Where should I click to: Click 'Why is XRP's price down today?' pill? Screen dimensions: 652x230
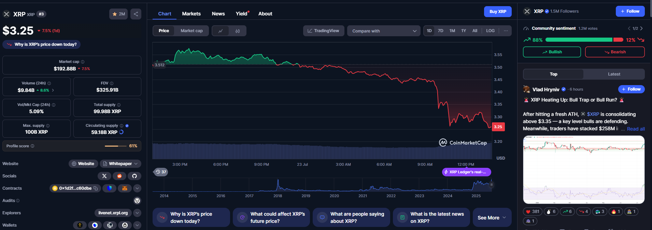coord(42,44)
